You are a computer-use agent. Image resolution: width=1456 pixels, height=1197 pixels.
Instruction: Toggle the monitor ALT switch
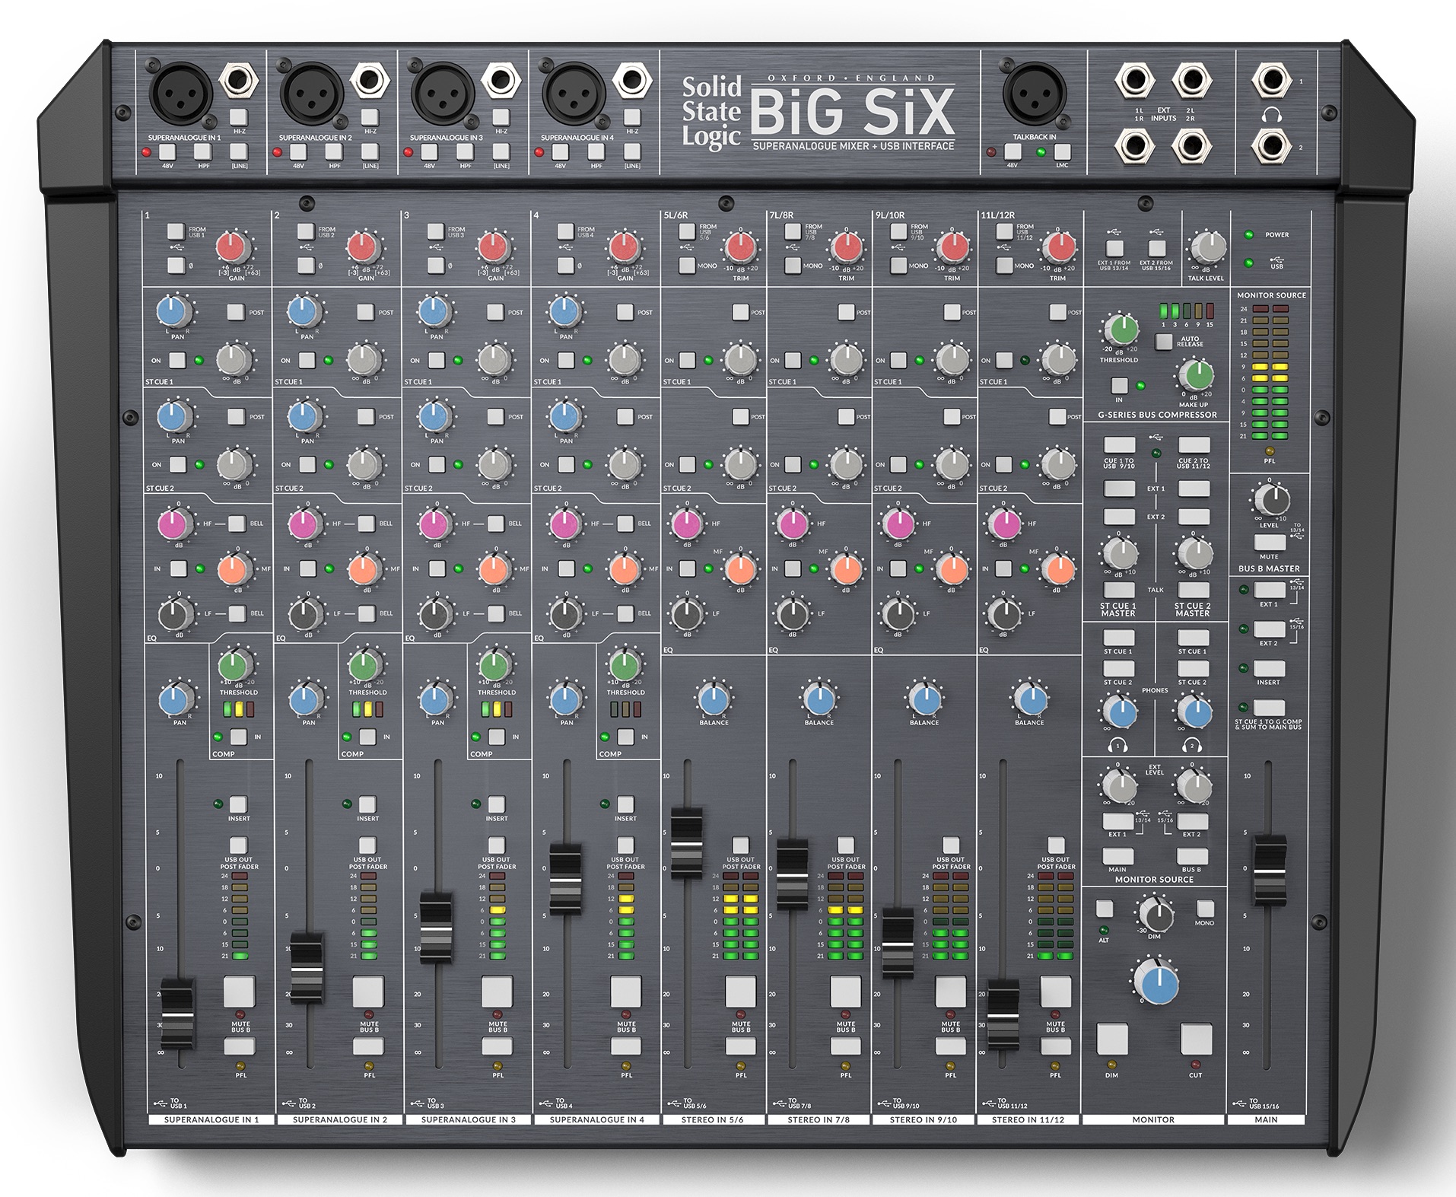coord(1105,909)
